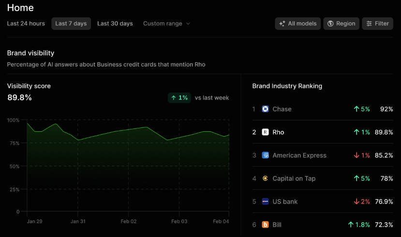Click the 92% value for Chase
Image resolution: width=401 pixels, height=237 pixels.
pos(386,109)
